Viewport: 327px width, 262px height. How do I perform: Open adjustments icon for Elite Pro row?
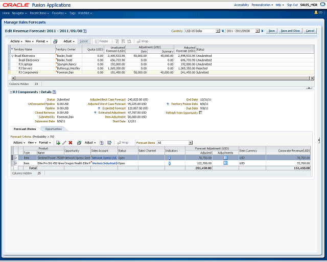(225, 163)
